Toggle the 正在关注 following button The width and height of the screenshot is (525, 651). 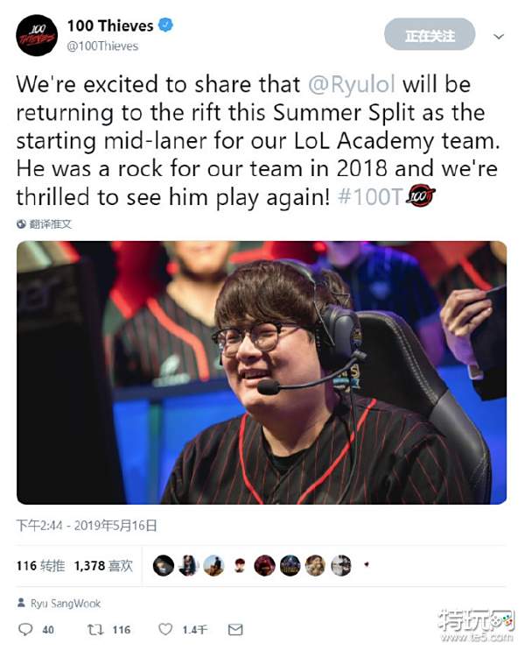pyautogui.click(x=430, y=35)
